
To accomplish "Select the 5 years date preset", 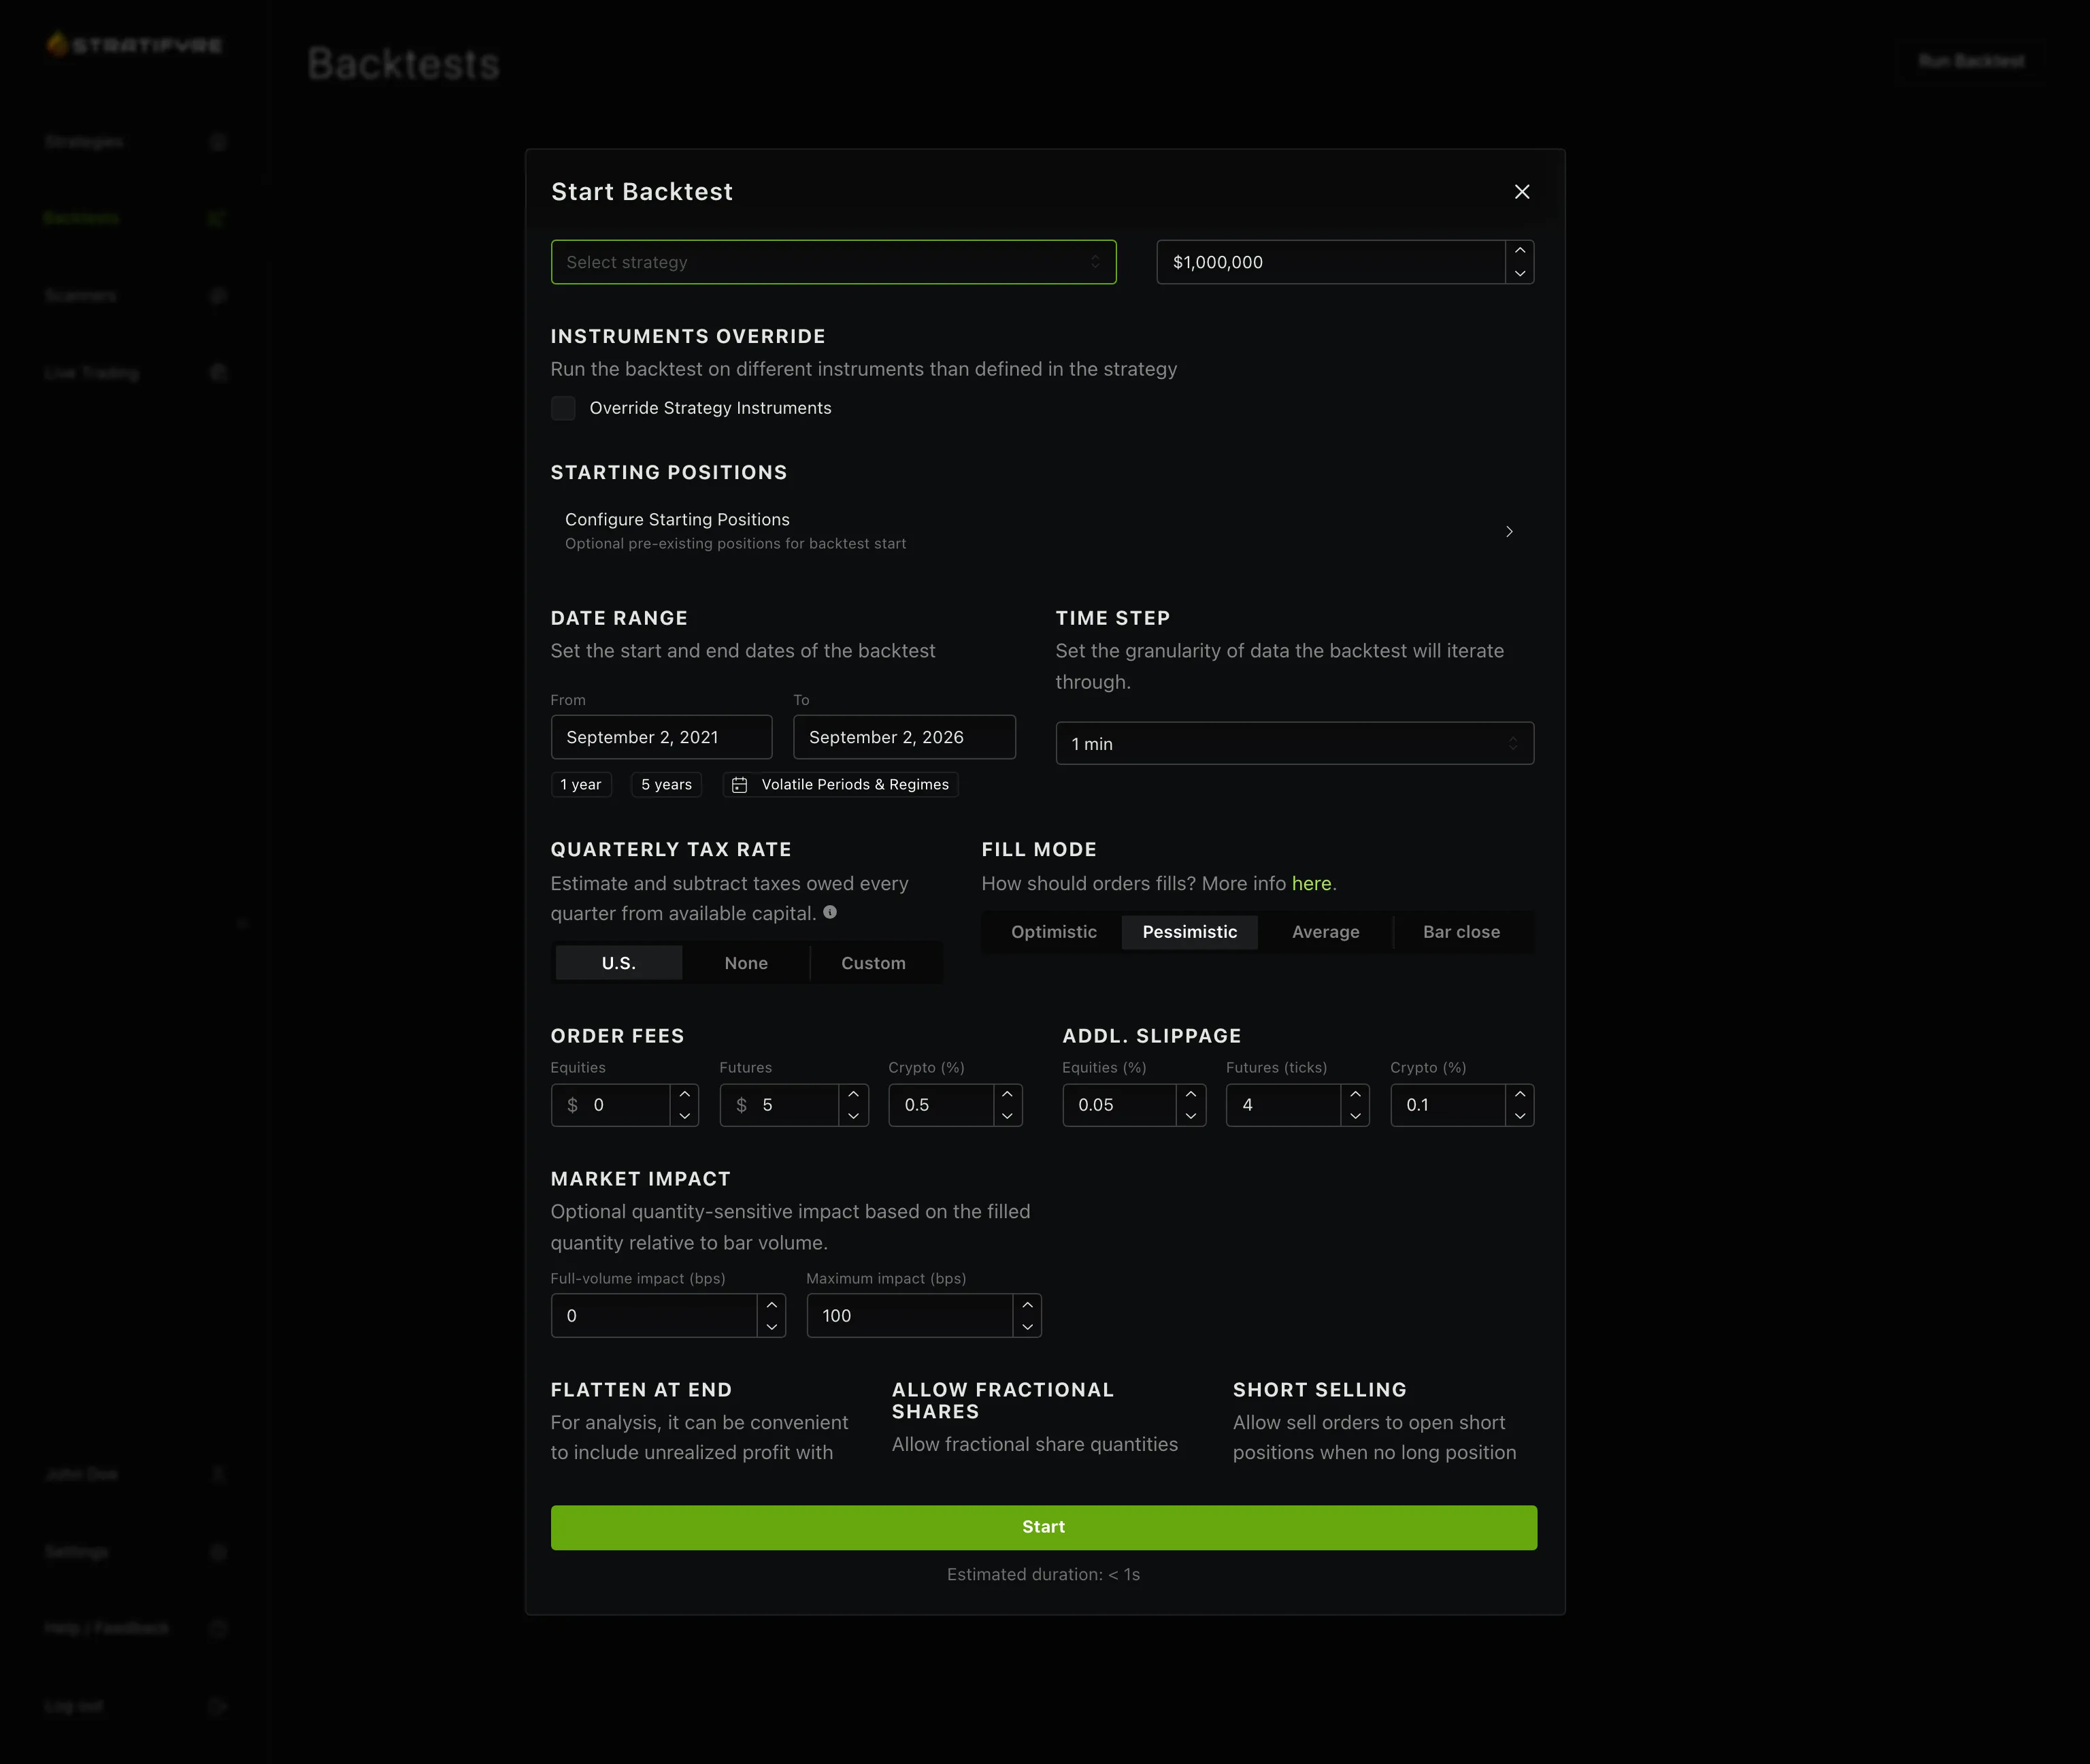I will tap(667, 785).
